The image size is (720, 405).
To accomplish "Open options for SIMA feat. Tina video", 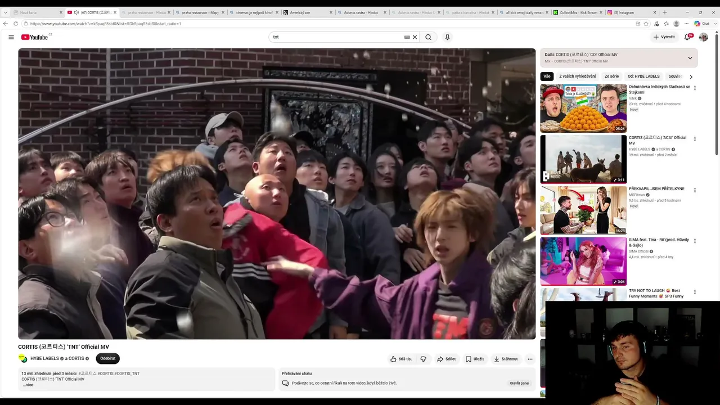I will [695, 241].
